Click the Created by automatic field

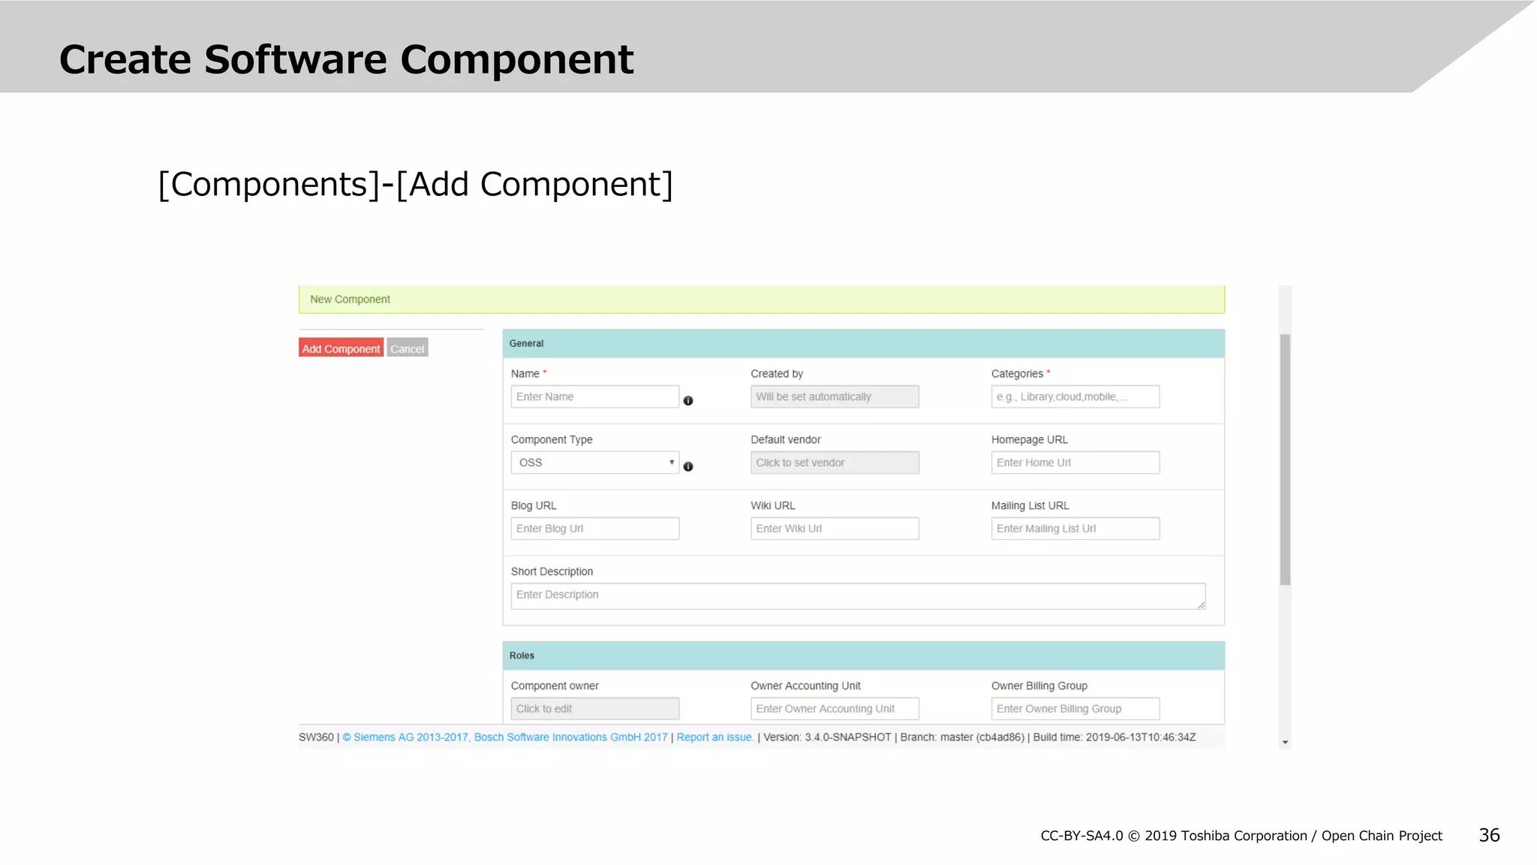coord(835,396)
